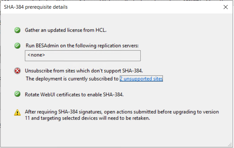Click 'The deployment is currently subscribed to' text
234x148 pixels.
point(72,79)
